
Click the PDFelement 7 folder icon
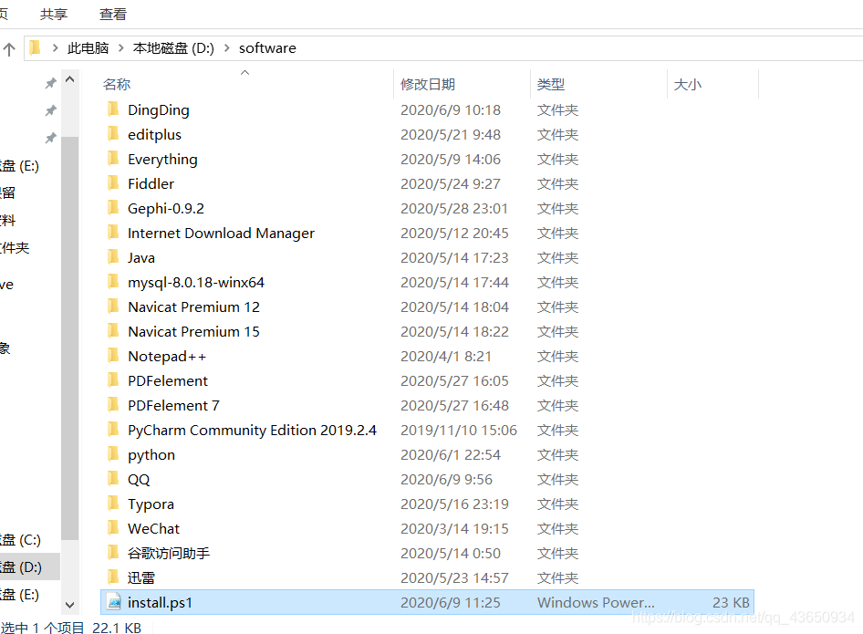click(x=113, y=405)
